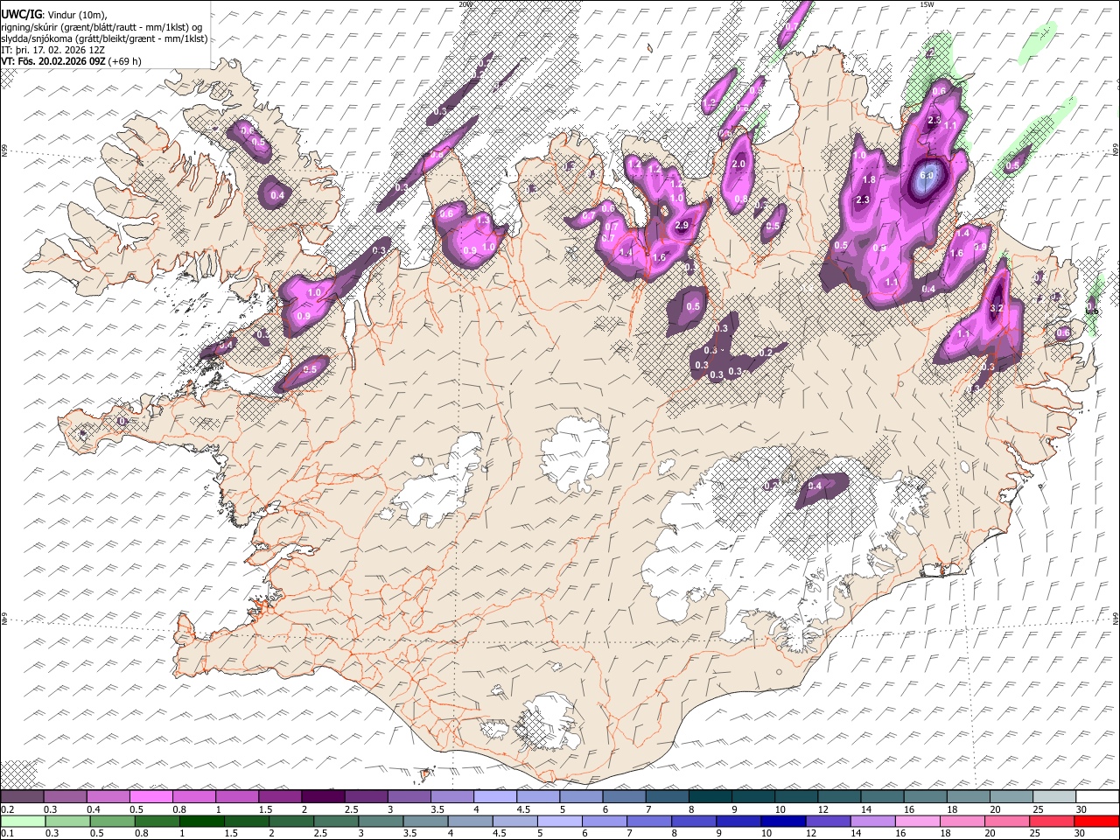Click the violet swatch labeled 14 in lower legend
1120x840 pixels.
(x=873, y=821)
